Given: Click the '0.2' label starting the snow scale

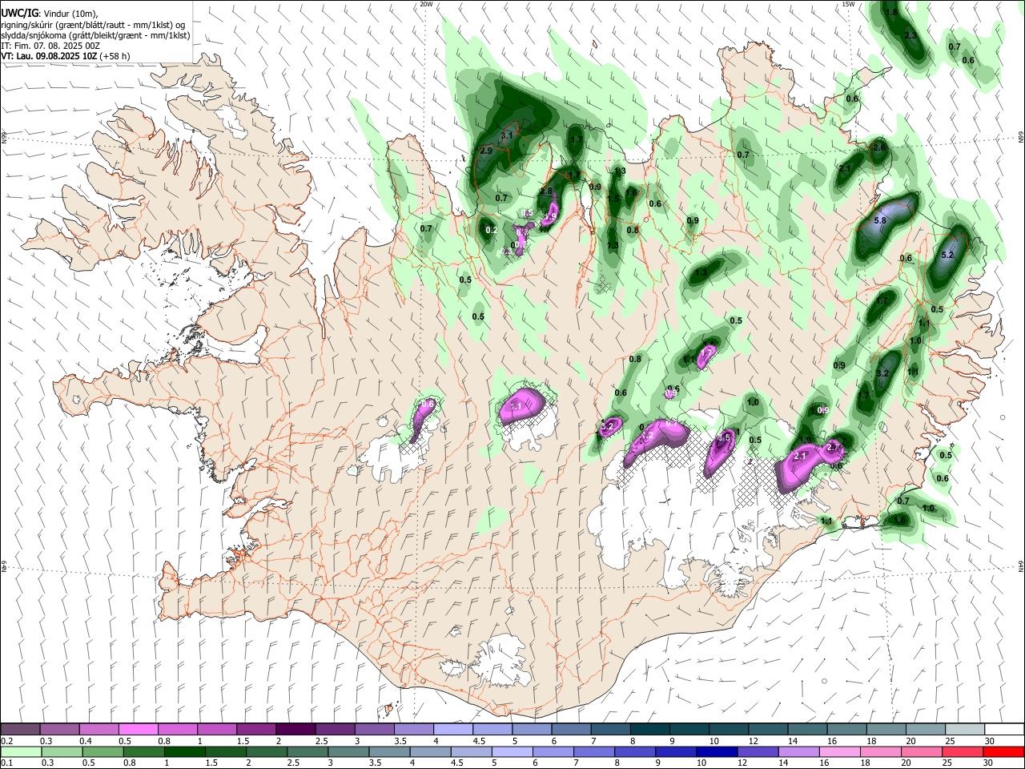Looking at the screenshot, I should coord(6,741).
